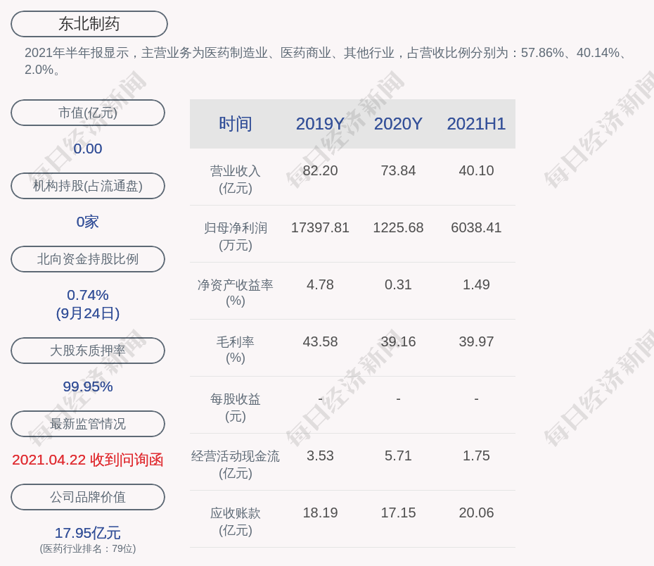Select receivables value 20.06
The image size is (654, 566).
(476, 512)
